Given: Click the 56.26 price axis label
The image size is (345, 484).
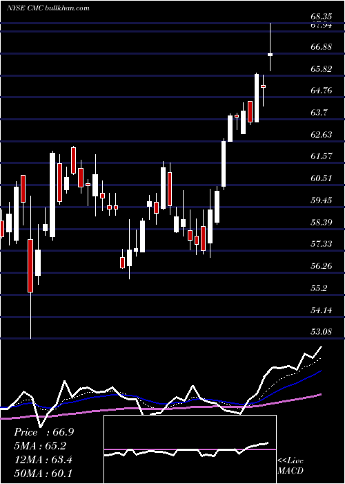Looking at the screenshot, I should click(322, 266).
